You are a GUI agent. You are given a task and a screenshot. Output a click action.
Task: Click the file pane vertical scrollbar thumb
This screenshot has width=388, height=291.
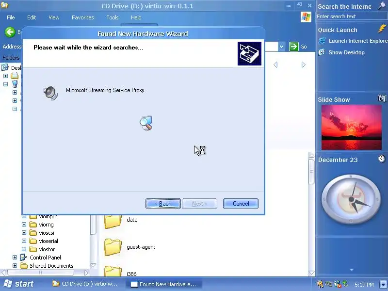(311, 171)
